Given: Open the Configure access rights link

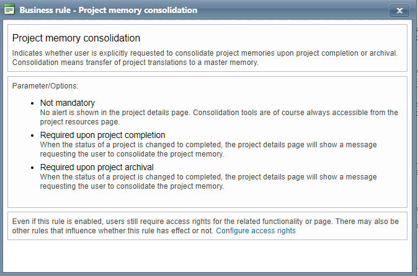Looking at the screenshot, I should click(256, 231).
